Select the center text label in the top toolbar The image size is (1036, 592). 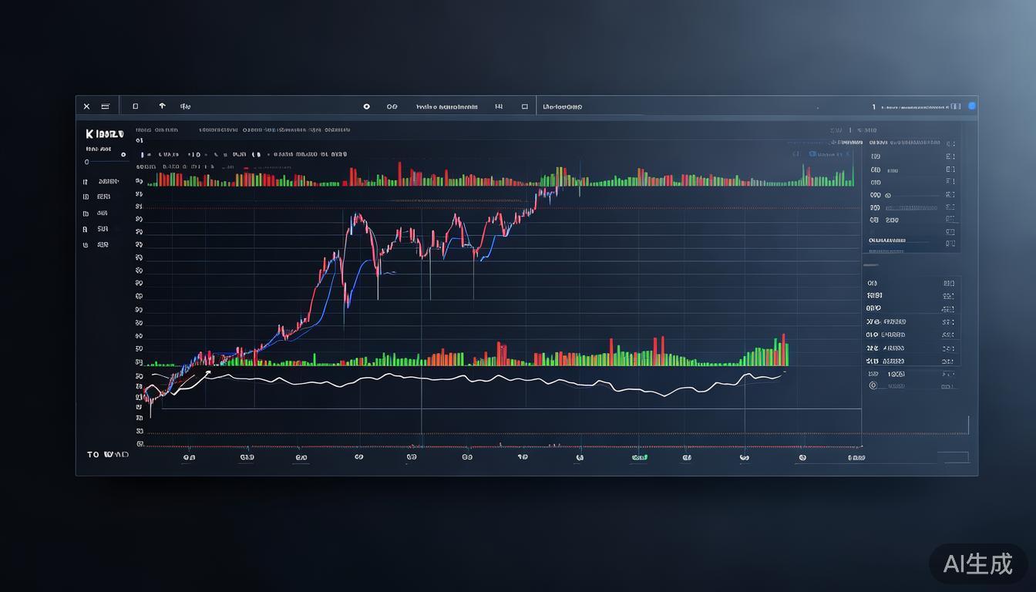(446, 107)
